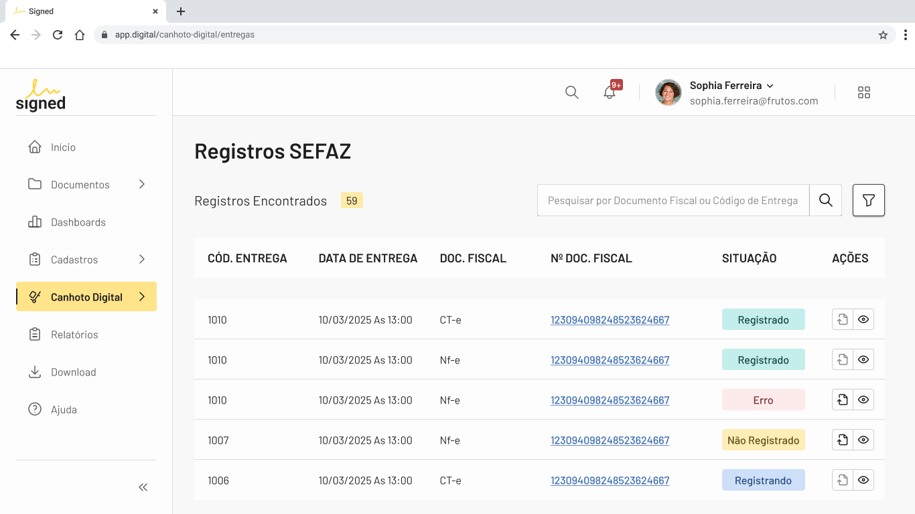
Task: Click document action icon in row 1006
Action: (843, 480)
